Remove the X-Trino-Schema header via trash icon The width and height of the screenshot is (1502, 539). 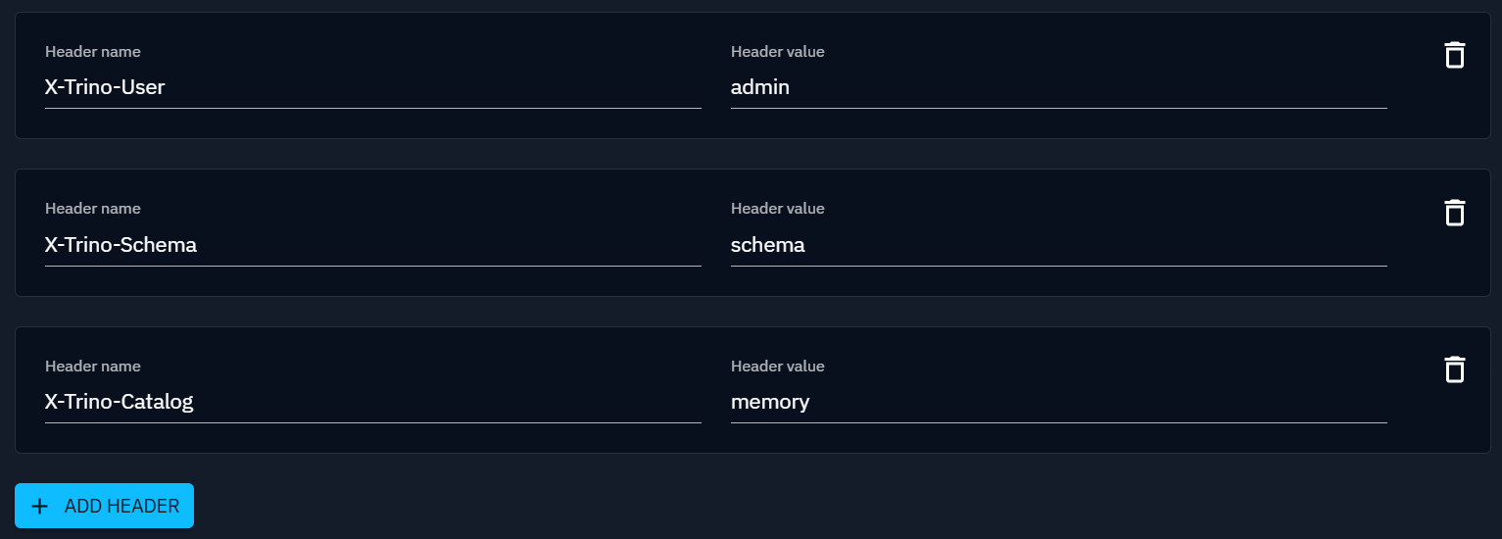[1455, 212]
